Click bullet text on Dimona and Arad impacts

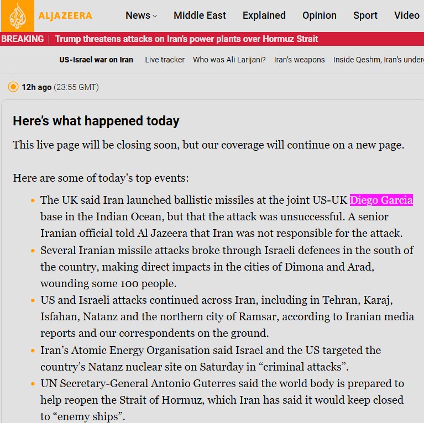click(227, 267)
